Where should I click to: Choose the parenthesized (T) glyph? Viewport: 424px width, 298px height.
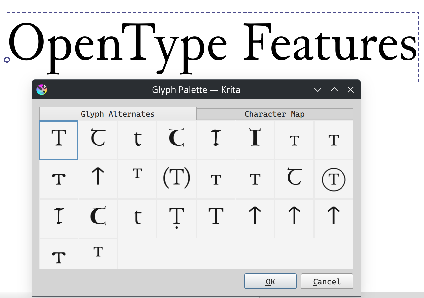(x=177, y=179)
